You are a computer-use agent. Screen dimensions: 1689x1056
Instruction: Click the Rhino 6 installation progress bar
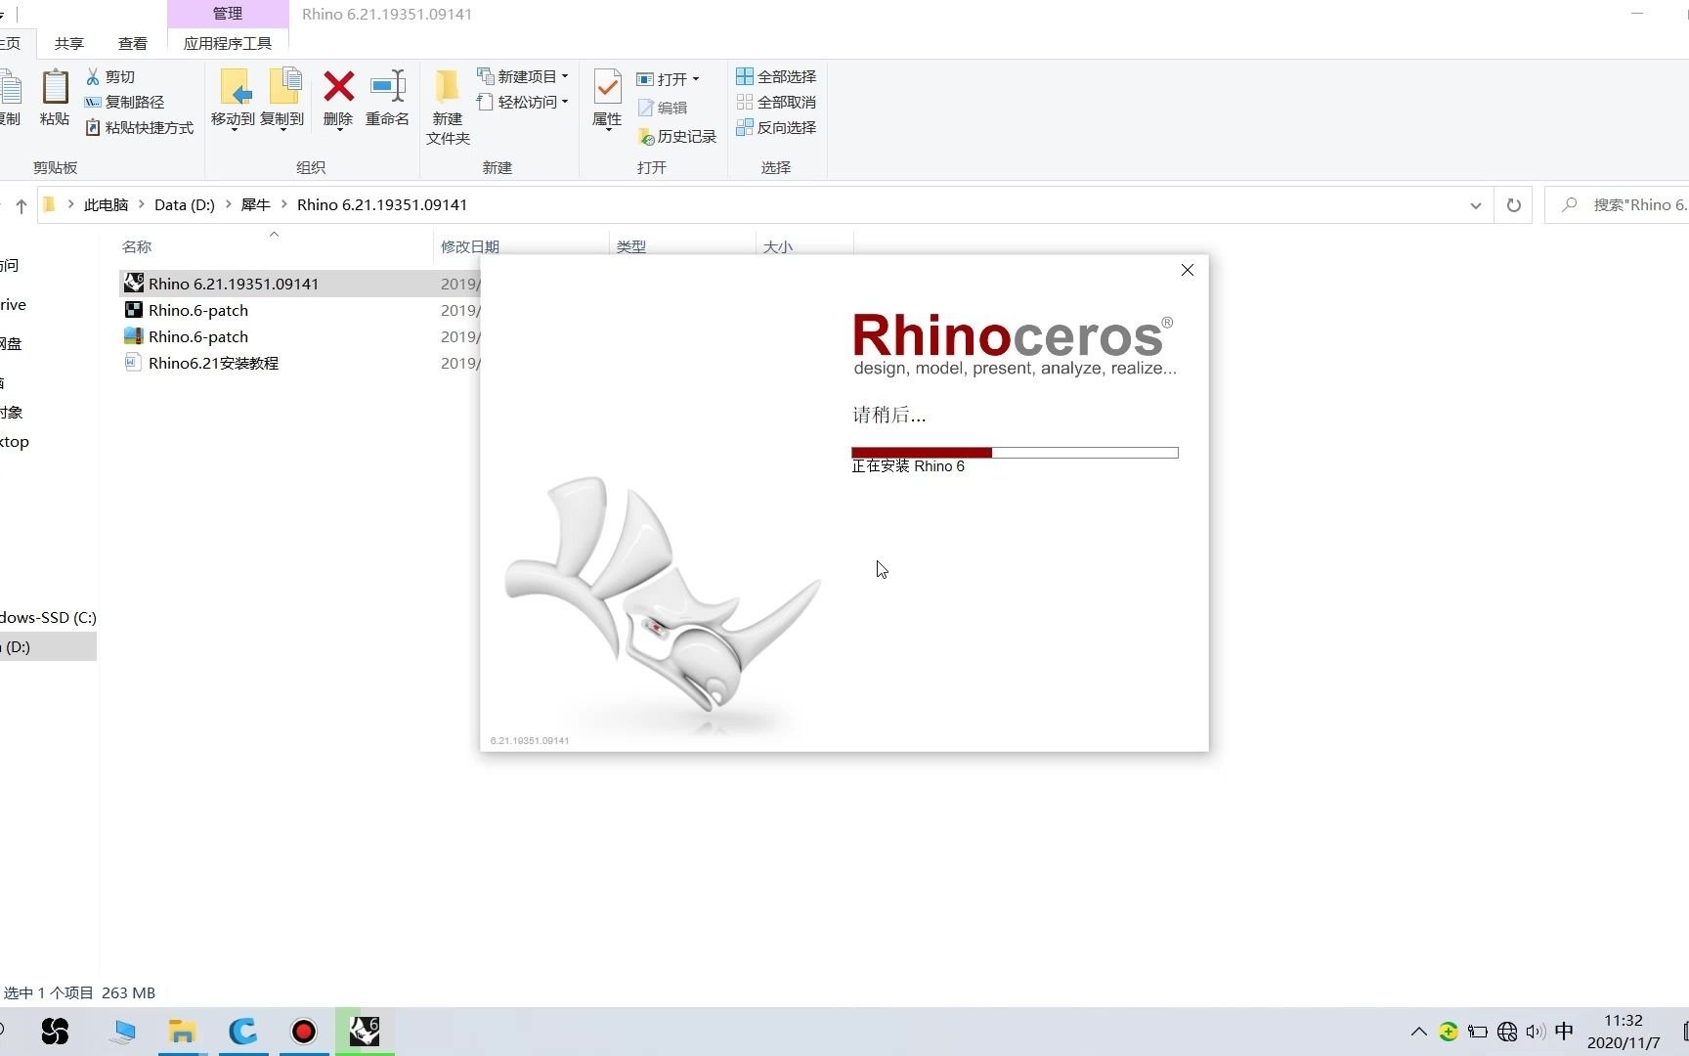tap(1015, 453)
